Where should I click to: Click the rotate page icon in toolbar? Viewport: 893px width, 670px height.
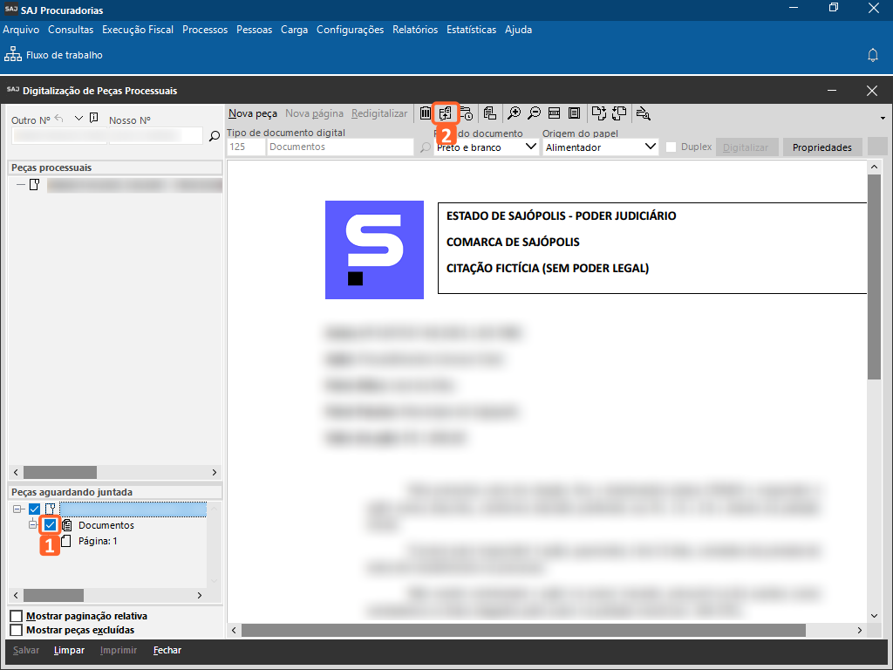pyautogui.click(x=598, y=113)
